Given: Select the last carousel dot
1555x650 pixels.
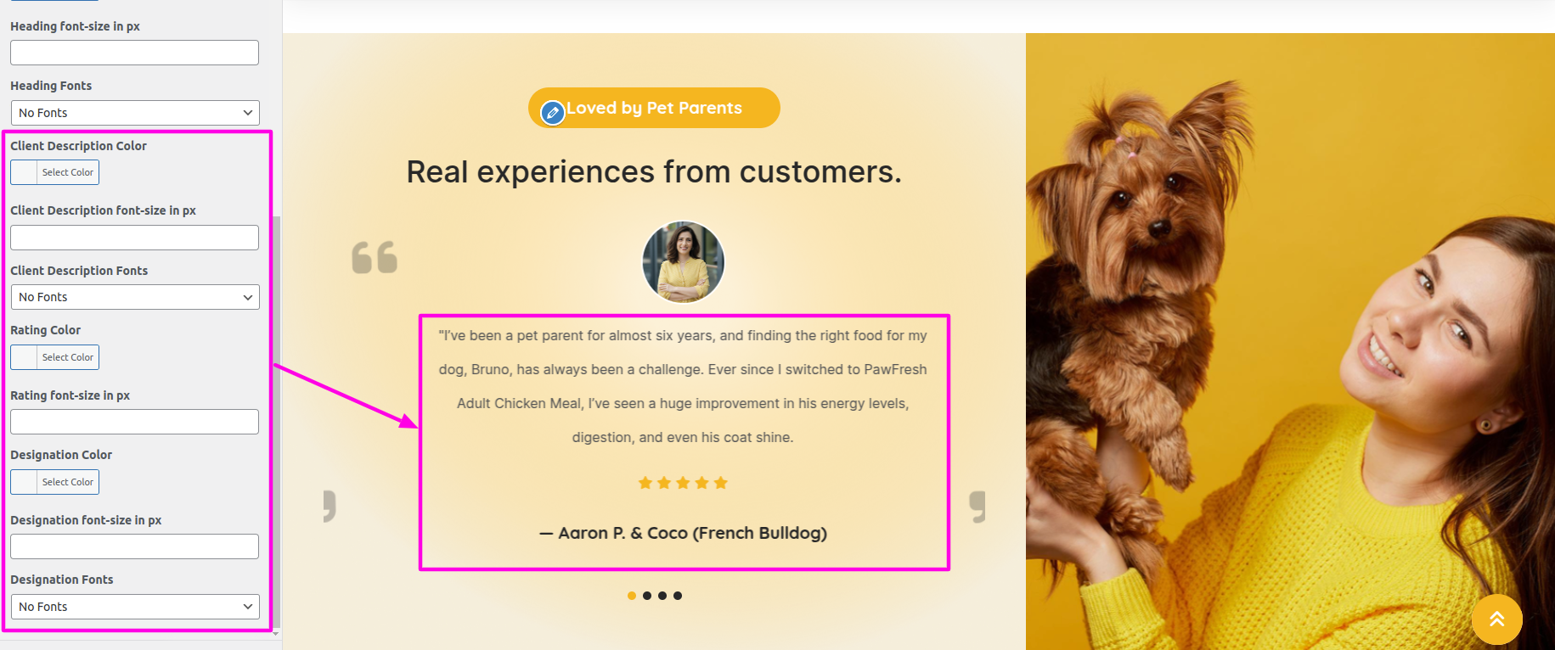Looking at the screenshot, I should (x=678, y=596).
